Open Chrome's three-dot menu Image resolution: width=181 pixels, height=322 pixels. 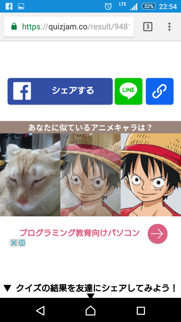[x=169, y=27]
